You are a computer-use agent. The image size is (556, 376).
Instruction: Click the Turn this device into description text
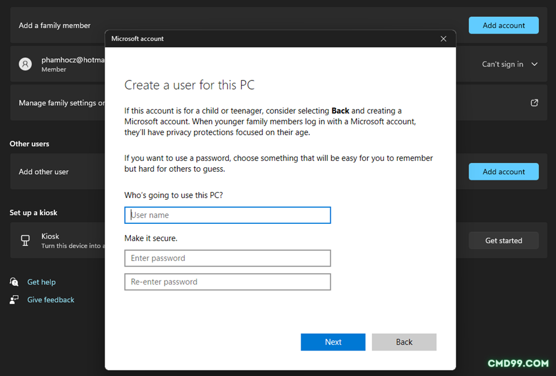(73, 246)
